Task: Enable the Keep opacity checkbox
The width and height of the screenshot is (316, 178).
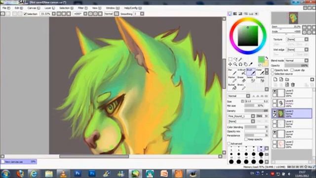Action: tap(246, 139)
